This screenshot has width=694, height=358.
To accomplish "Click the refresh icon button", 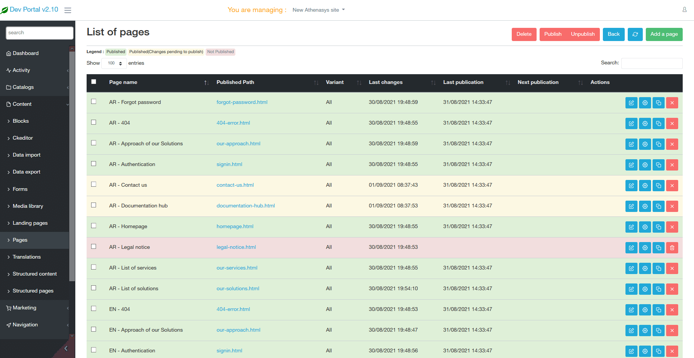I will tap(635, 34).
